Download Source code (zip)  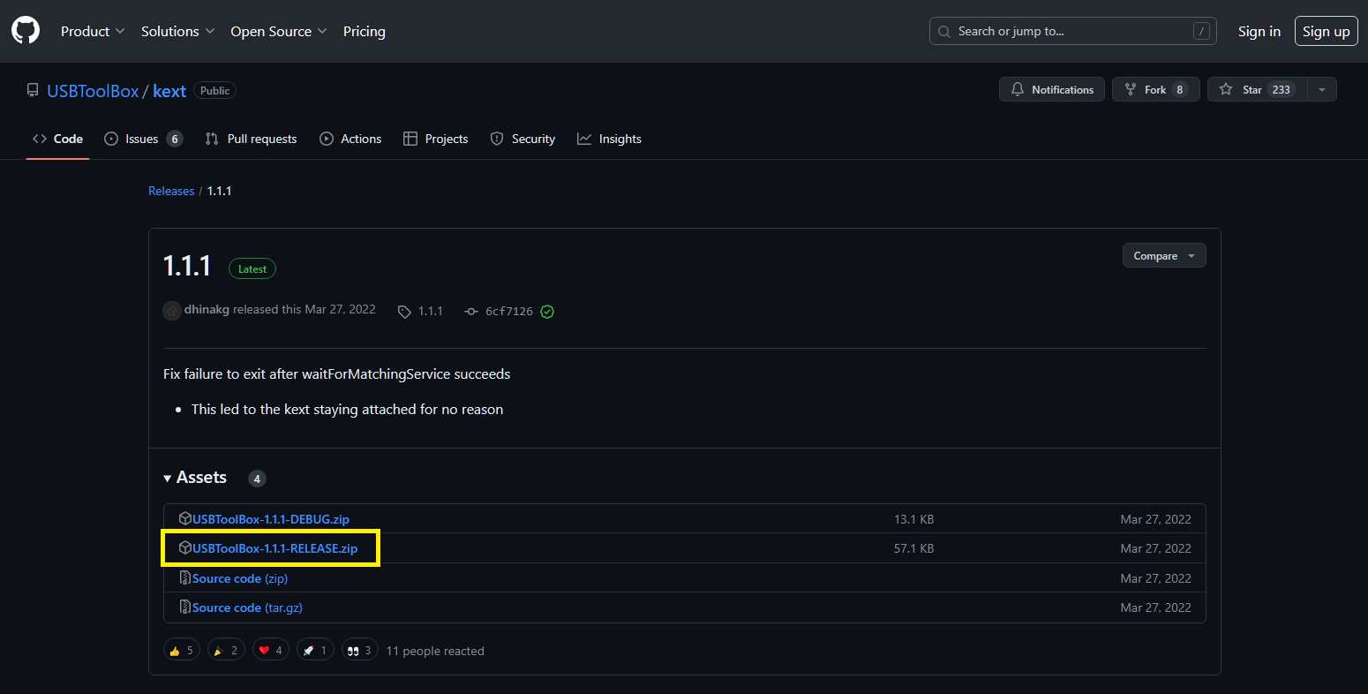pos(240,578)
